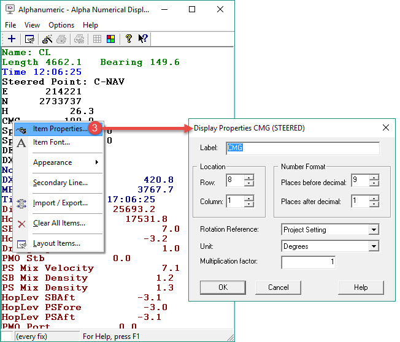Activate the context help pointer icon
This screenshot has height=342, width=400.
click(x=143, y=39)
